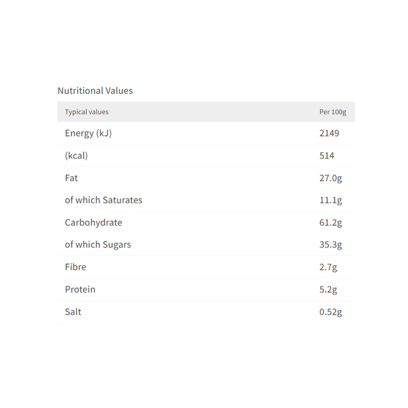Click the Nutritional Values heading
The height and width of the screenshot is (408, 408).
point(95,90)
